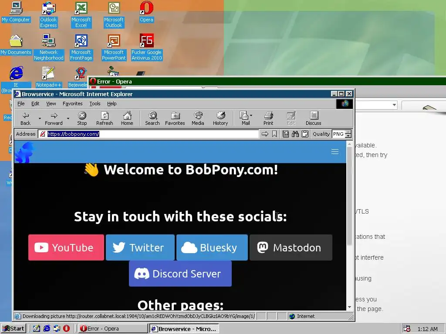The height and width of the screenshot is (334, 446).
Task: Click the Quality PNG field
Action: (x=338, y=134)
